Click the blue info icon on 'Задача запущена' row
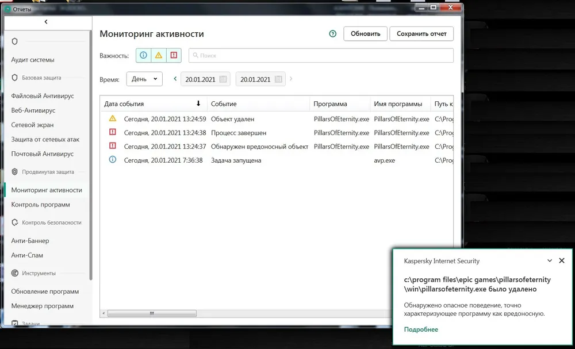 click(x=112, y=160)
